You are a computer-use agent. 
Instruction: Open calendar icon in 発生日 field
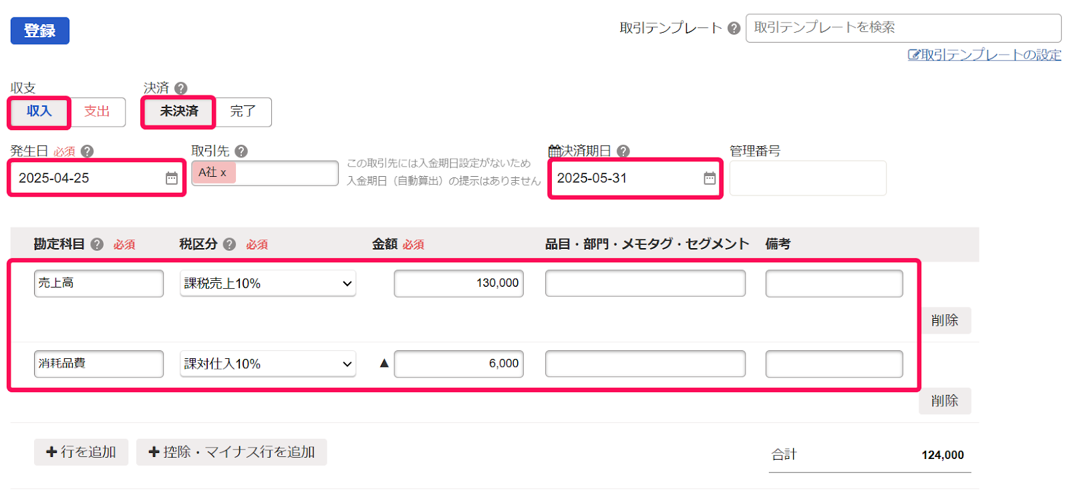pos(172,178)
